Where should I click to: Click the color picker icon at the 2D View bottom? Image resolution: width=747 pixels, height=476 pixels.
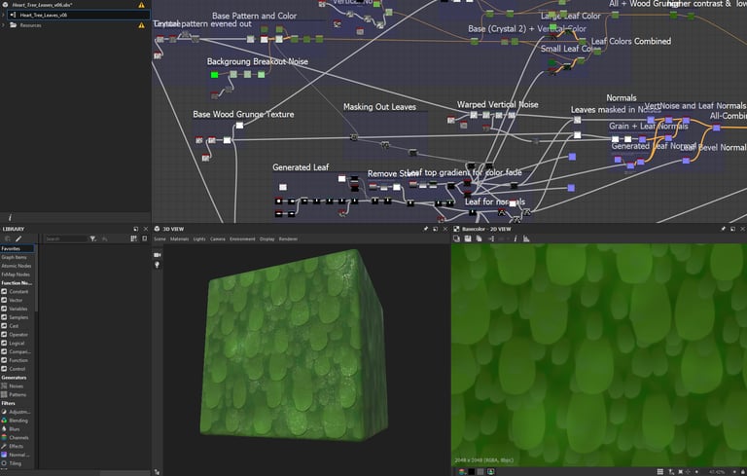(x=490, y=472)
